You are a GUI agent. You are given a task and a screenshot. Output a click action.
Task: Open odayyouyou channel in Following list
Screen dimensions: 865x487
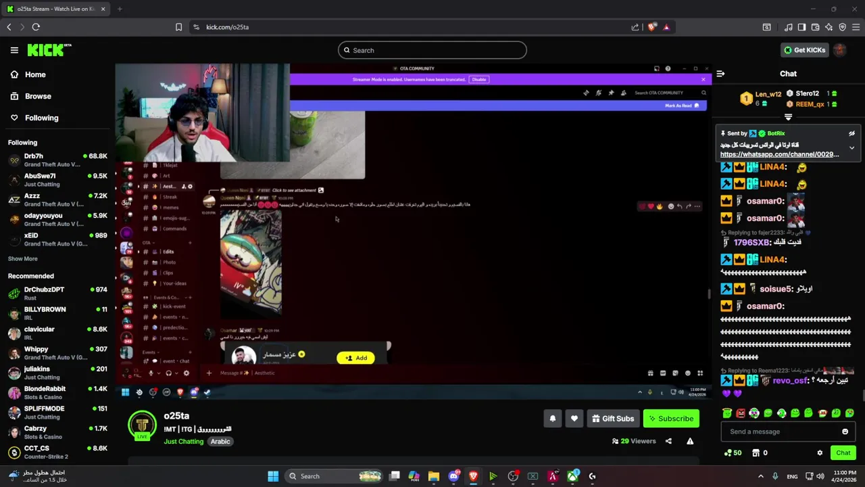point(57,219)
